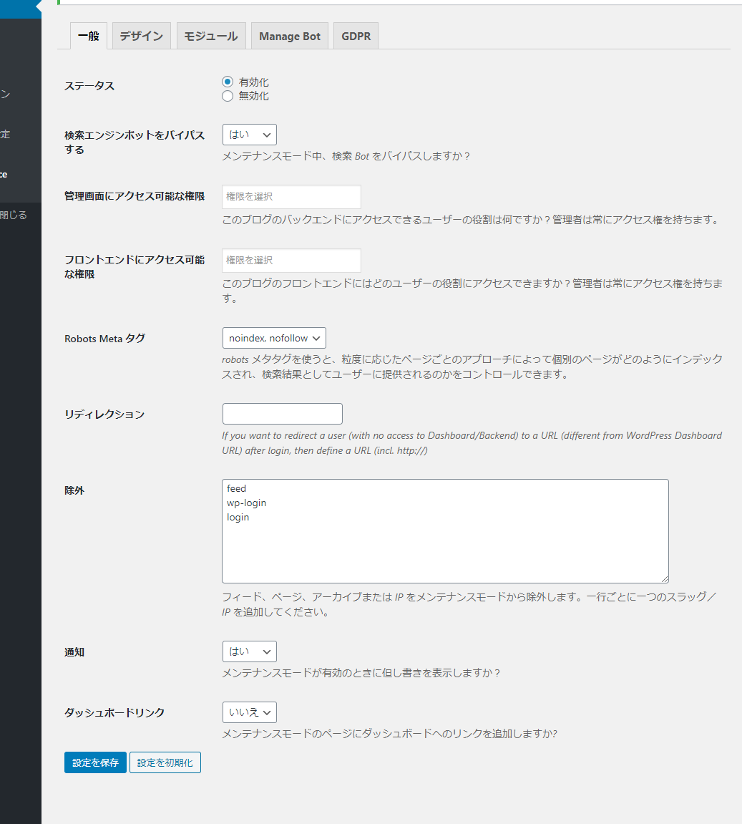The width and height of the screenshot is (742, 824).
Task: Click inside the 除外 text area
Action: click(445, 544)
